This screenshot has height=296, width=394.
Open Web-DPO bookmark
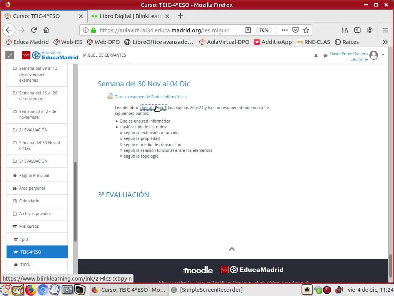pos(103,42)
